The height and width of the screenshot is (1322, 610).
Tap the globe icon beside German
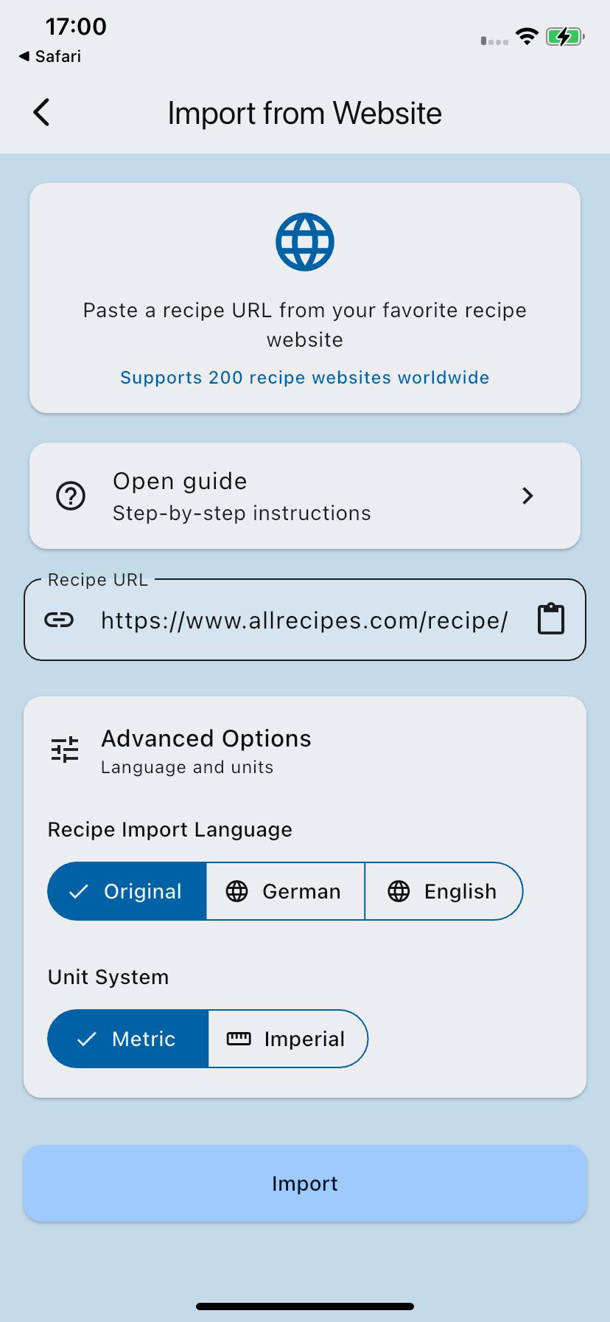tap(236, 891)
